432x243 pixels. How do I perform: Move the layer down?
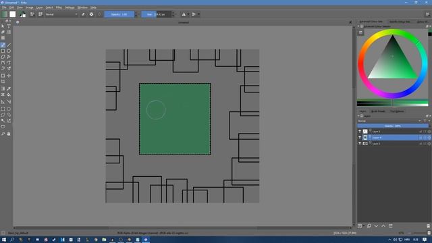tap(376, 226)
